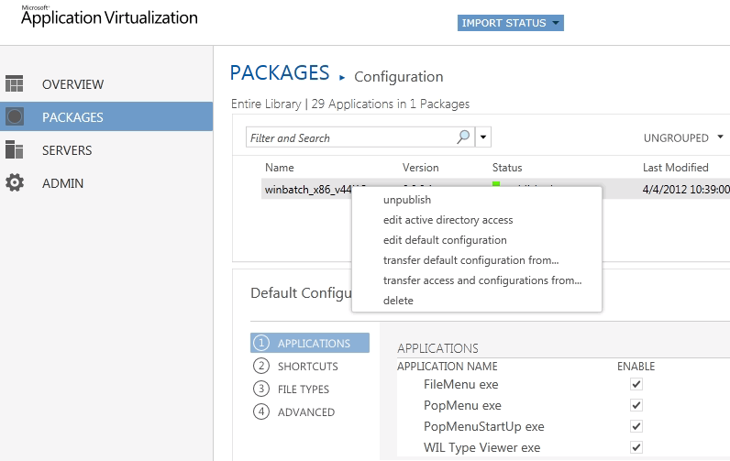Viewport: 730px width, 461px height.
Task: Click the ENABLE column header
Action: 636,367
